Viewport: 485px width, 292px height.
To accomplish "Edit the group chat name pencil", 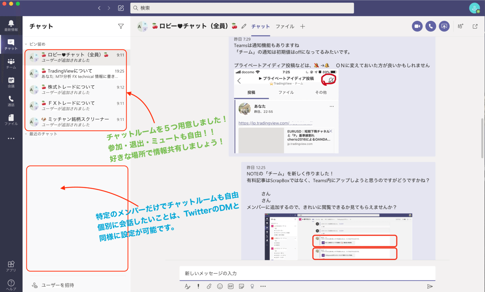I will [244, 26].
